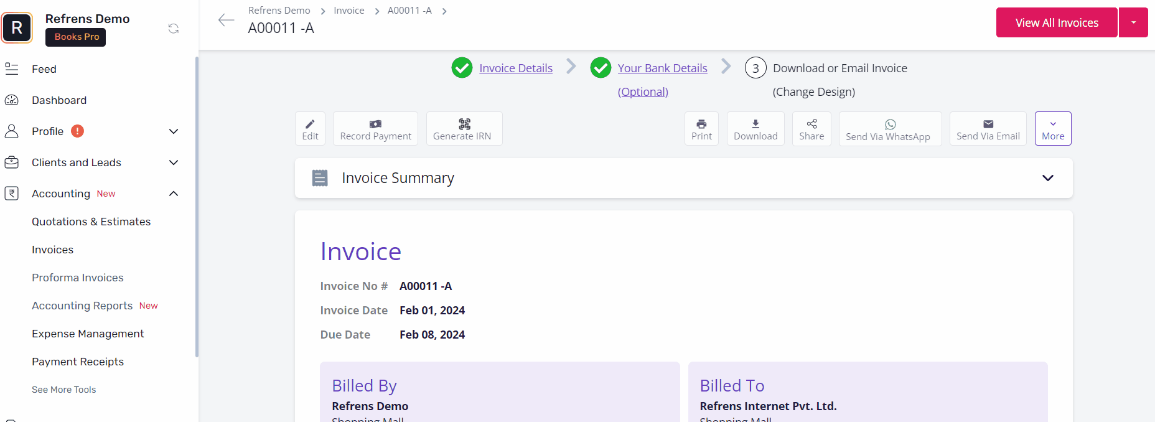1155x422 pixels.
Task: Open the More options button
Action: coord(1053,129)
